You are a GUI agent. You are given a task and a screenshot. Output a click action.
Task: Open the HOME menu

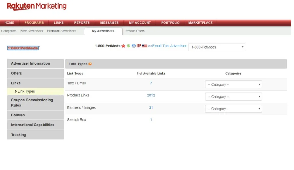(x=9, y=22)
